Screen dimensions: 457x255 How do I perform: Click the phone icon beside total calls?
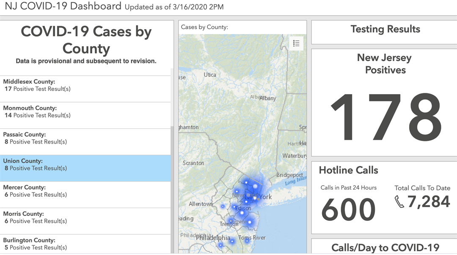pos(399,202)
